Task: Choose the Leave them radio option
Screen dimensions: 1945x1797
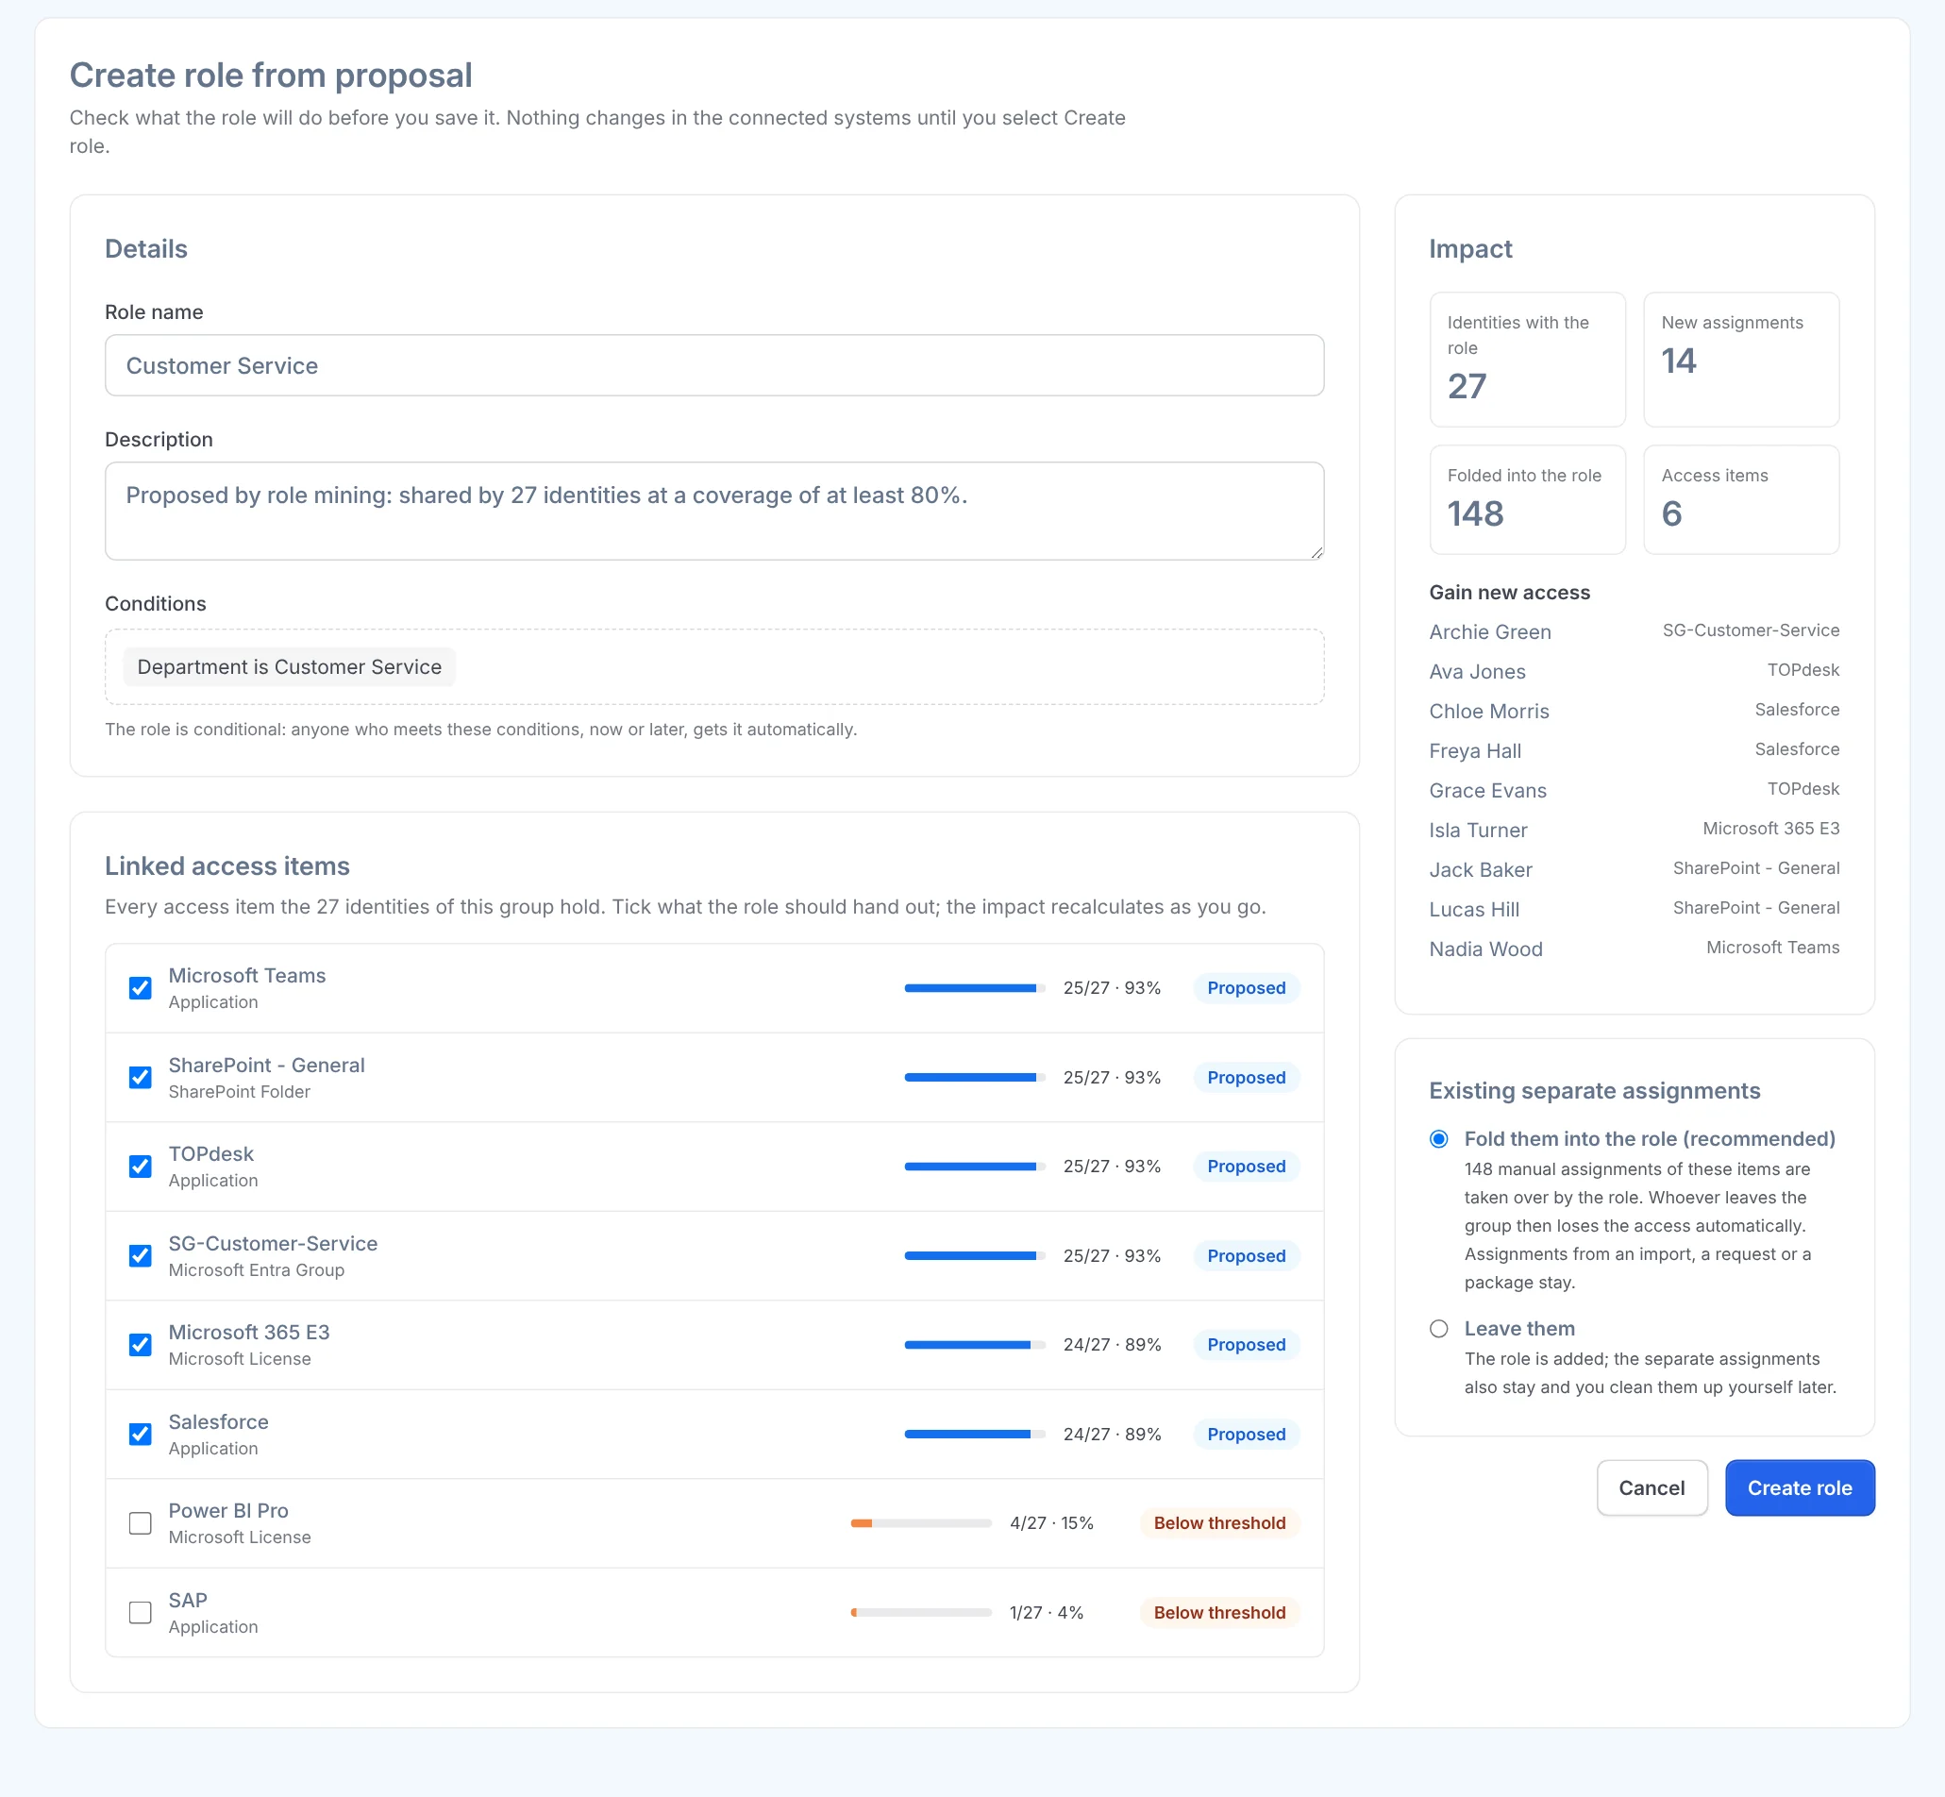Action: click(x=1439, y=1328)
